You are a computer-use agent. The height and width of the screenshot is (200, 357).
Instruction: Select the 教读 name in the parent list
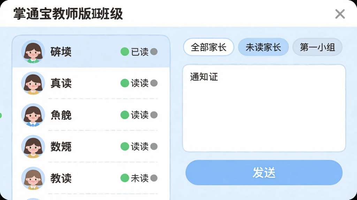pyautogui.click(x=61, y=178)
